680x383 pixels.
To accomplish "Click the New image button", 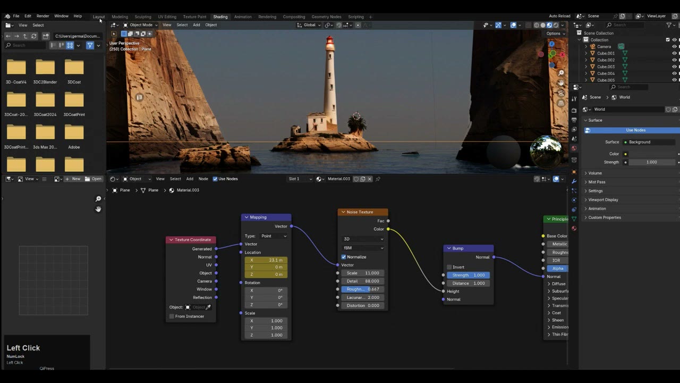I will tap(73, 179).
